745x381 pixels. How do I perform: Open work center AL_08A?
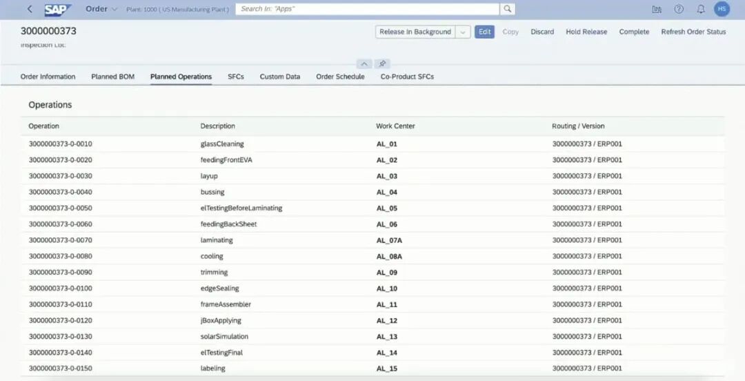(x=389, y=256)
